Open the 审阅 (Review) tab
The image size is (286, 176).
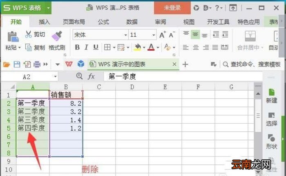tap(160, 22)
